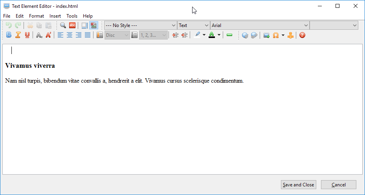Click the Cancel button
Viewport: 365px width, 195px height.
tap(338, 184)
